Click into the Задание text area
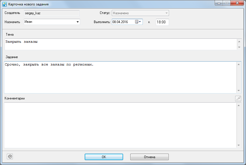This screenshot has height=165, width=246. coord(120,77)
